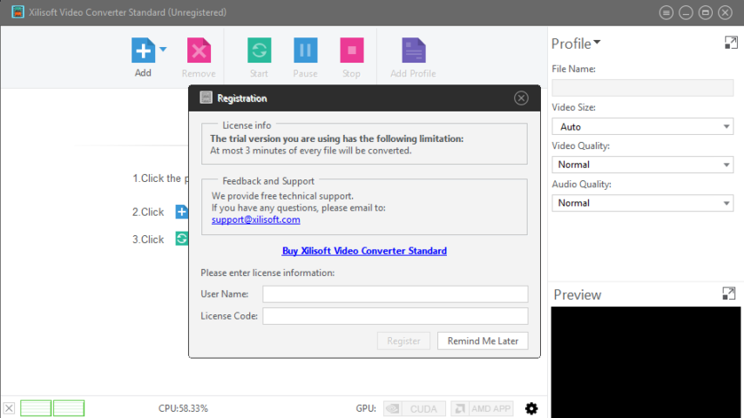Screen dimensions: 744x418
Task: Focus the User Name field
Action: click(396, 294)
